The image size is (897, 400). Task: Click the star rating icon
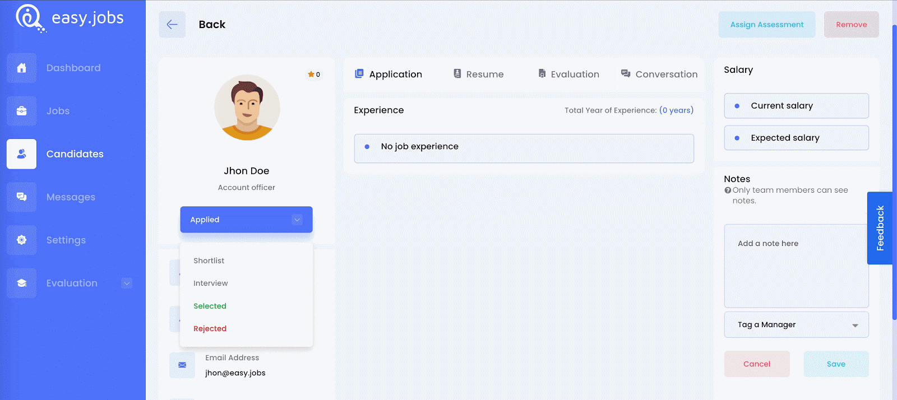pyautogui.click(x=311, y=74)
